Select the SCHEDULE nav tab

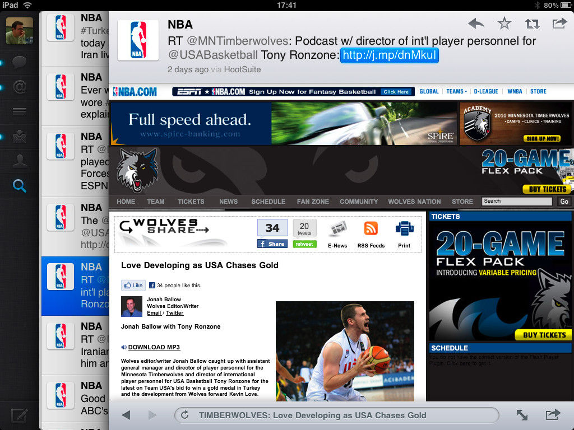coord(268,202)
